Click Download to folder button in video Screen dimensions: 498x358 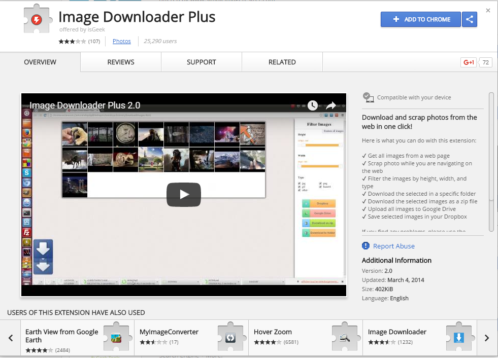[319, 233]
